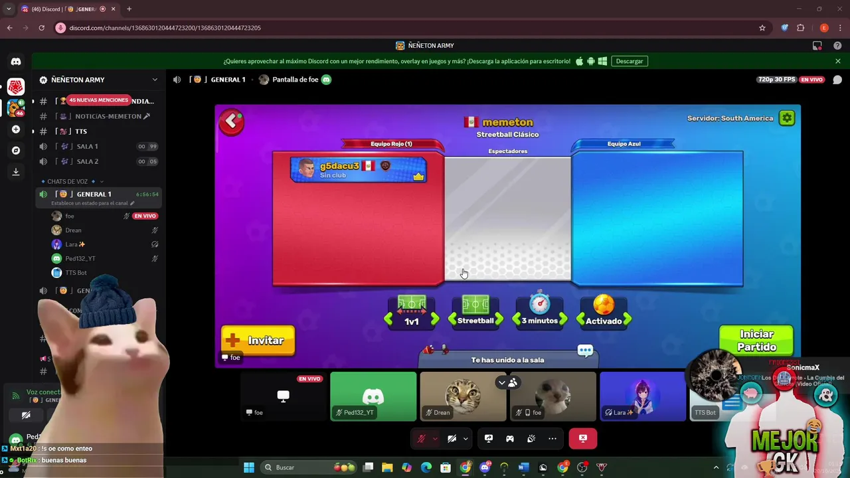
Task: Open game chat speech bubble icon
Action: click(x=585, y=351)
